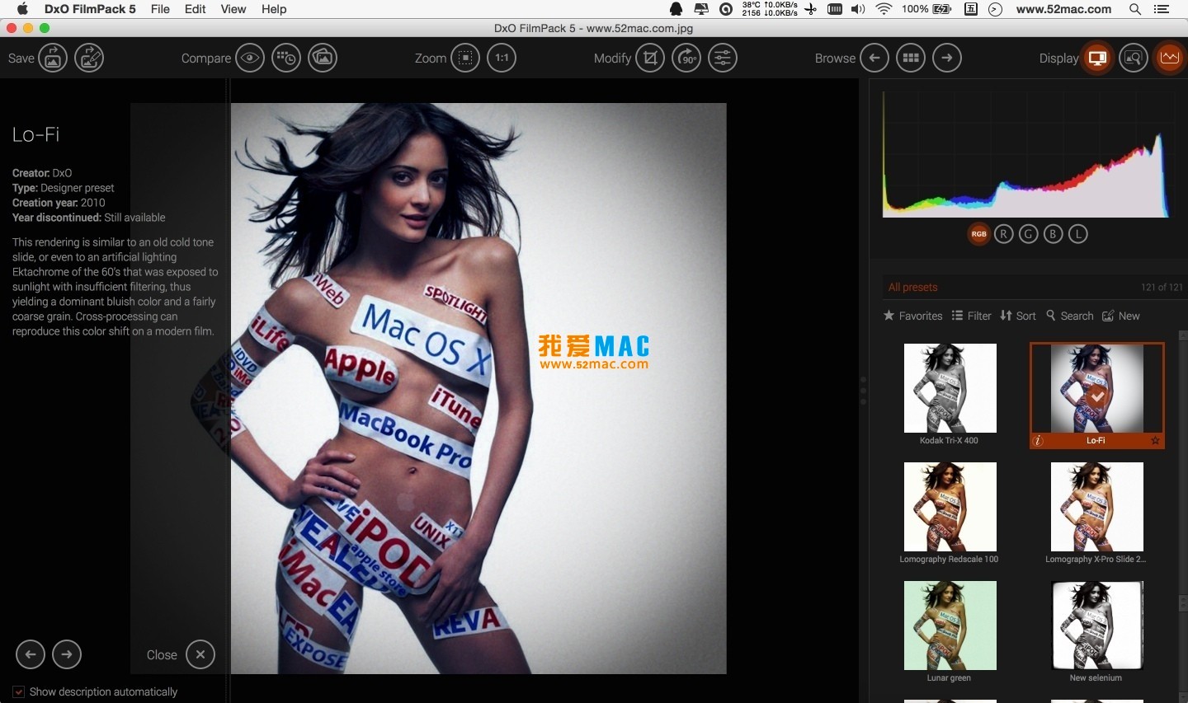This screenshot has height=703, width=1188.
Task: Select the R histogram channel
Action: 1003,234
